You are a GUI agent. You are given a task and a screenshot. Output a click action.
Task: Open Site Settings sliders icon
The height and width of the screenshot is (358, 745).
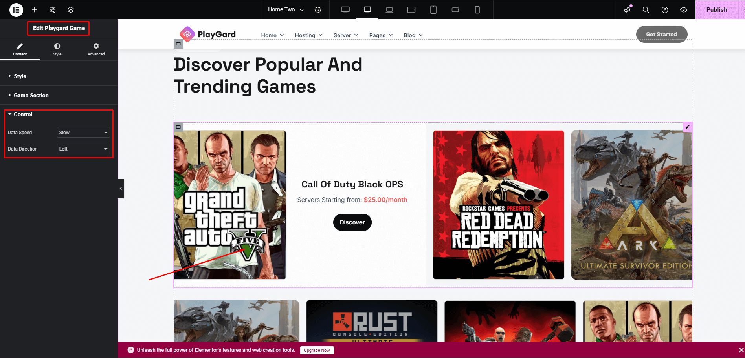coord(53,10)
